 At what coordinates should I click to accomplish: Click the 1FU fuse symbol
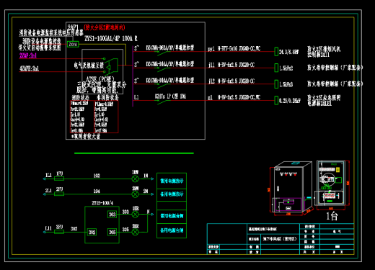pos(59,179)
